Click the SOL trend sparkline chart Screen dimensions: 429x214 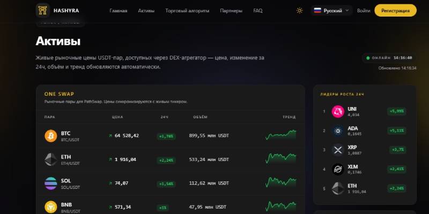[x=280, y=182]
